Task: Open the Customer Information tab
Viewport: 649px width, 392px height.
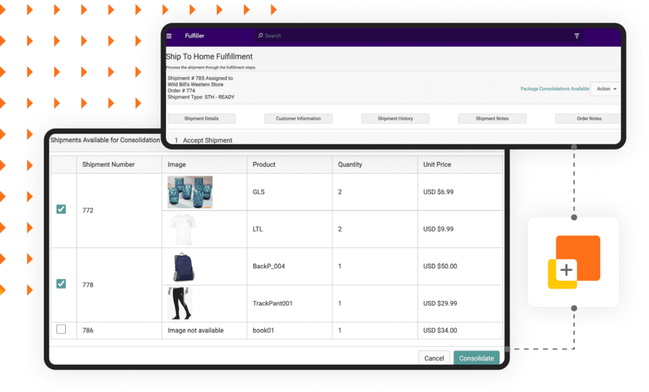Action: click(x=299, y=119)
